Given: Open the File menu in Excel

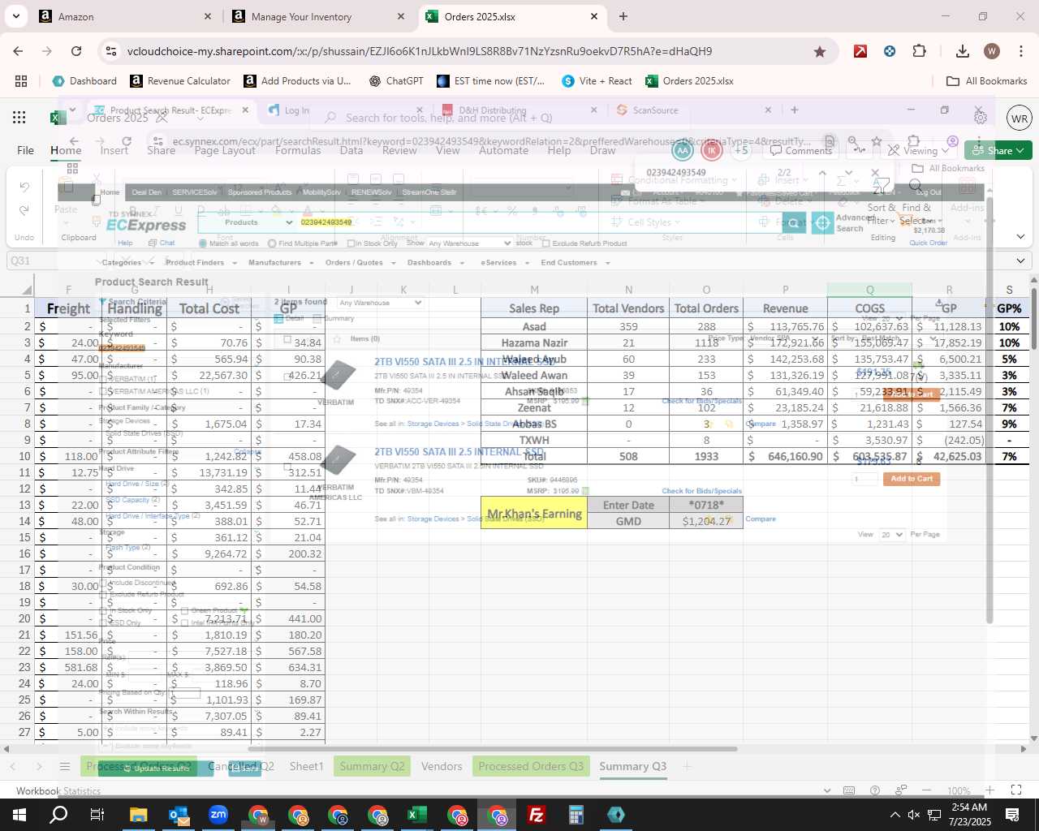Looking at the screenshot, I should [x=26, y=150].
